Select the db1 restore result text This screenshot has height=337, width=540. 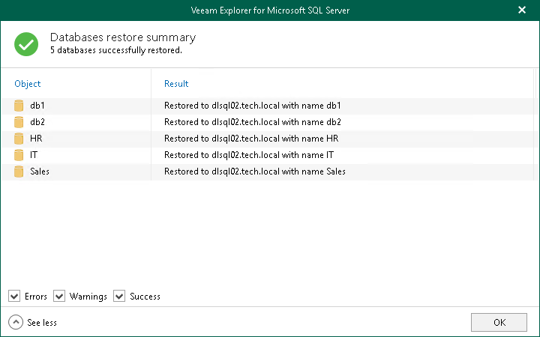pyautogui.click(x=253, y=106)
